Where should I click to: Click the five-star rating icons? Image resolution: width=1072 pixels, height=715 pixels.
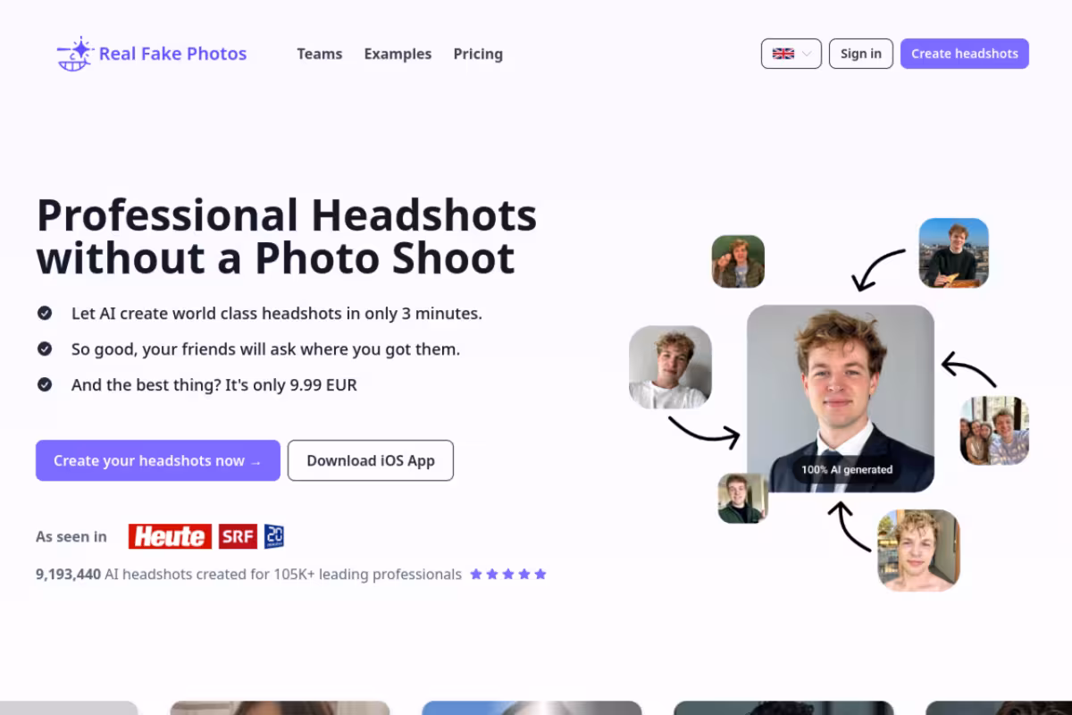(508, 574)
